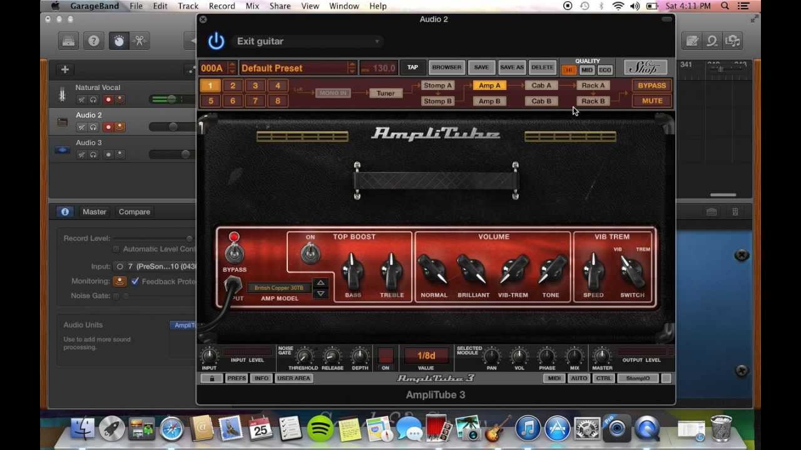This screenshot has width=801, height=450.
Task: Open the Quick Help question-mark button
Action: click(x=93, y=41)
